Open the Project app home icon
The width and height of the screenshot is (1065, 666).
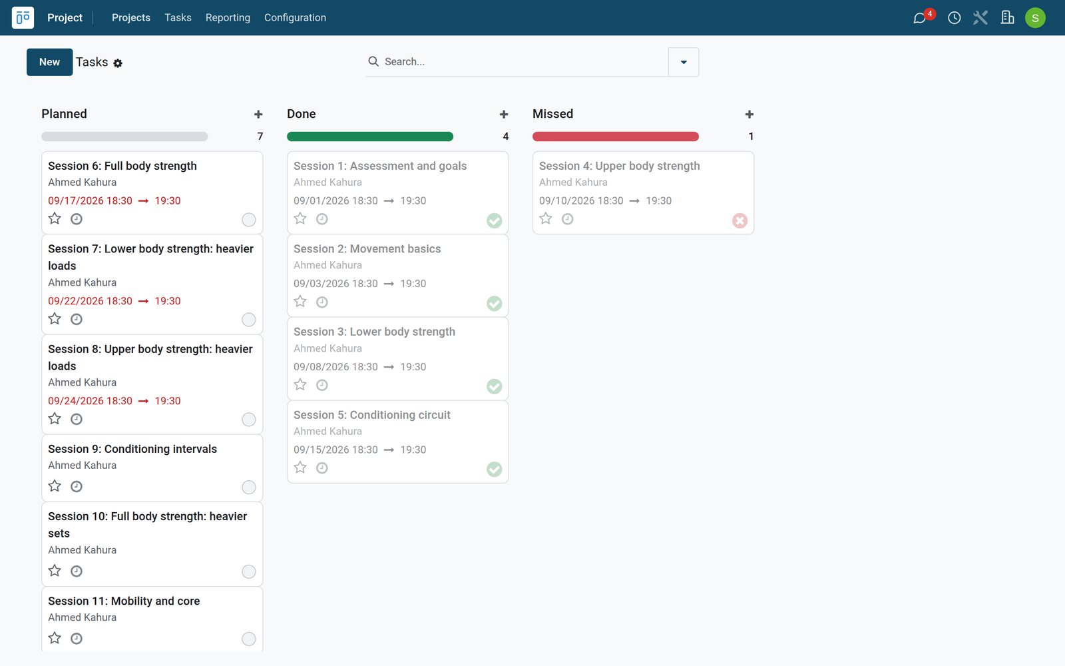click(23, 17)
